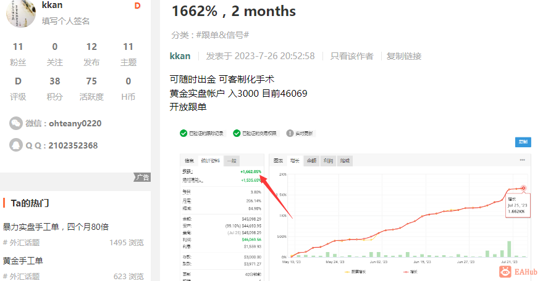Toggle the red 增长 legend series

click(x=410, y=272)
